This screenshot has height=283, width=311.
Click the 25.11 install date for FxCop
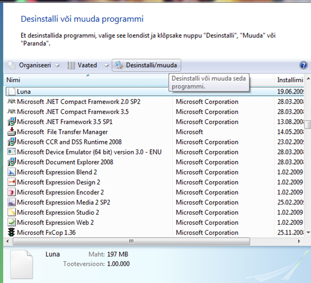tap(290, 232)
